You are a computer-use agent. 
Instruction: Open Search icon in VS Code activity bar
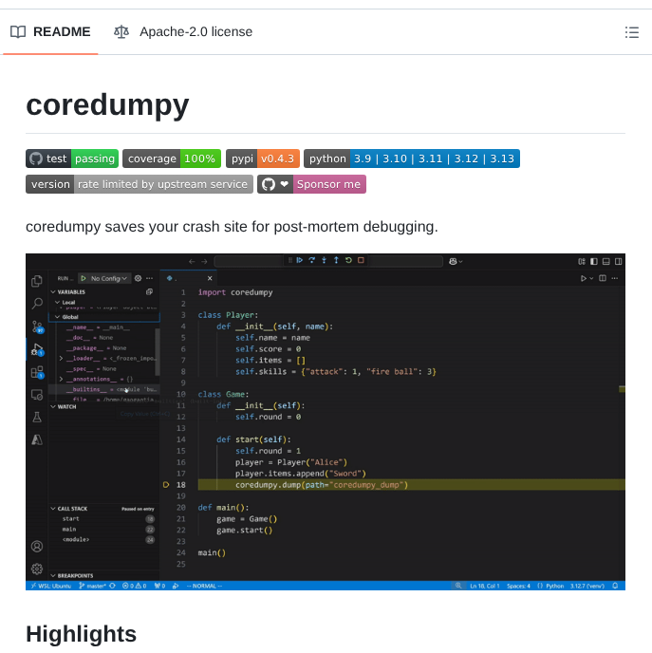point(37,304)
